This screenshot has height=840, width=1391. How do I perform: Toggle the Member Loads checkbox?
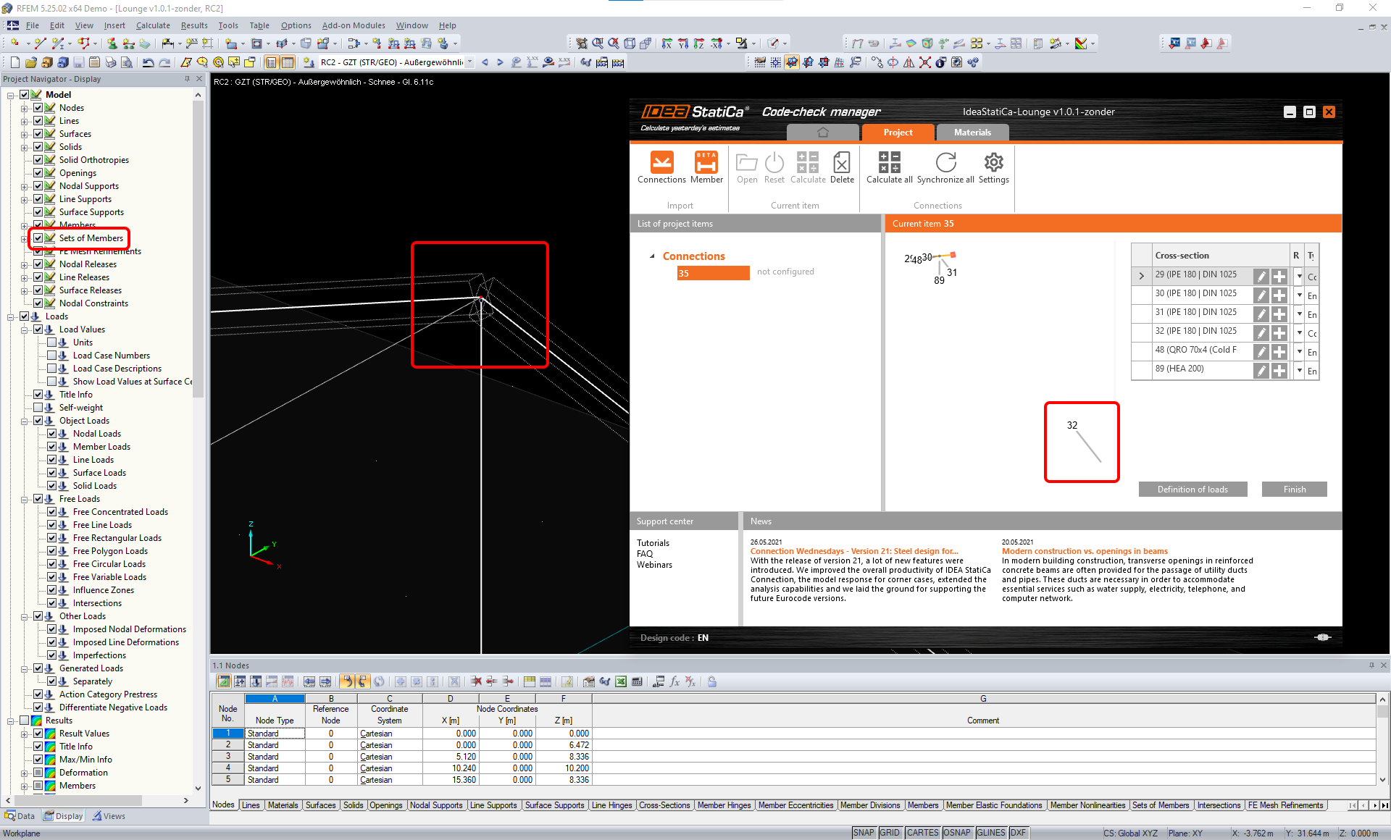[52, 447]
